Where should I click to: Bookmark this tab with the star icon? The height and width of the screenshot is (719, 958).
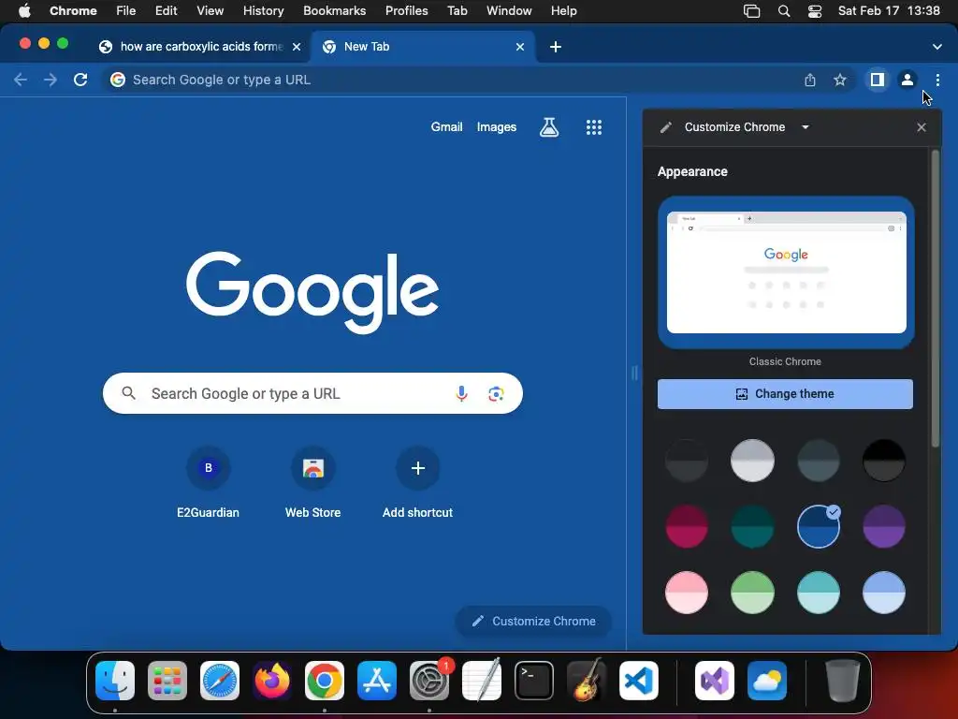[840, 81]
